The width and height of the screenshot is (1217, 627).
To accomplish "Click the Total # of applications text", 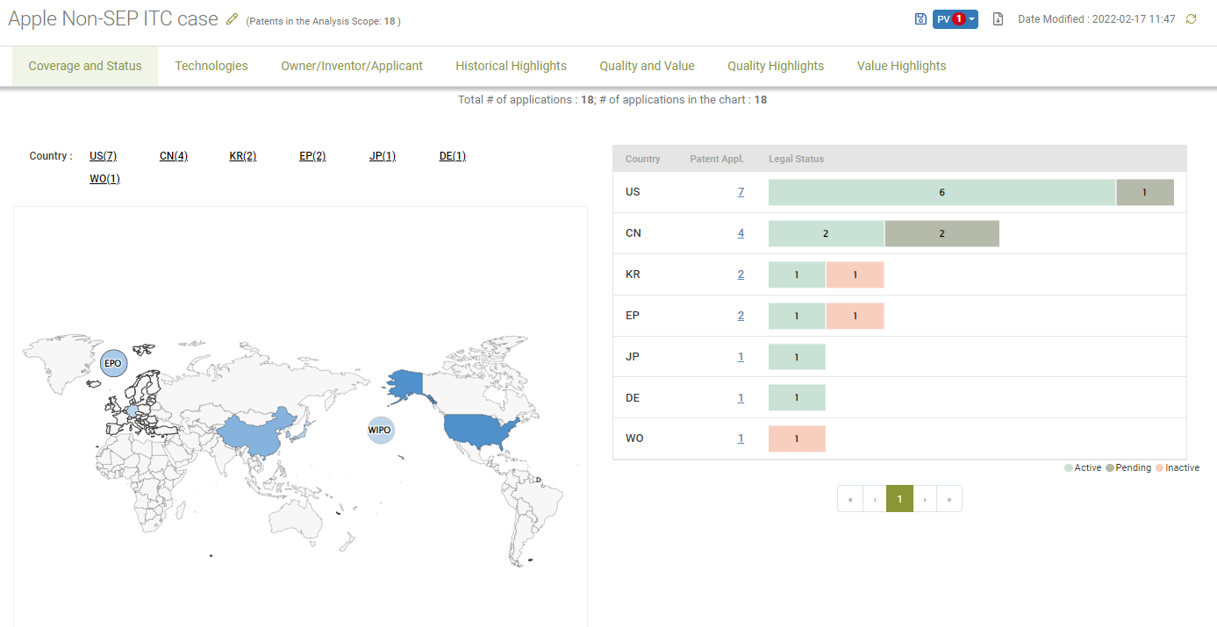I will (612, 100).
